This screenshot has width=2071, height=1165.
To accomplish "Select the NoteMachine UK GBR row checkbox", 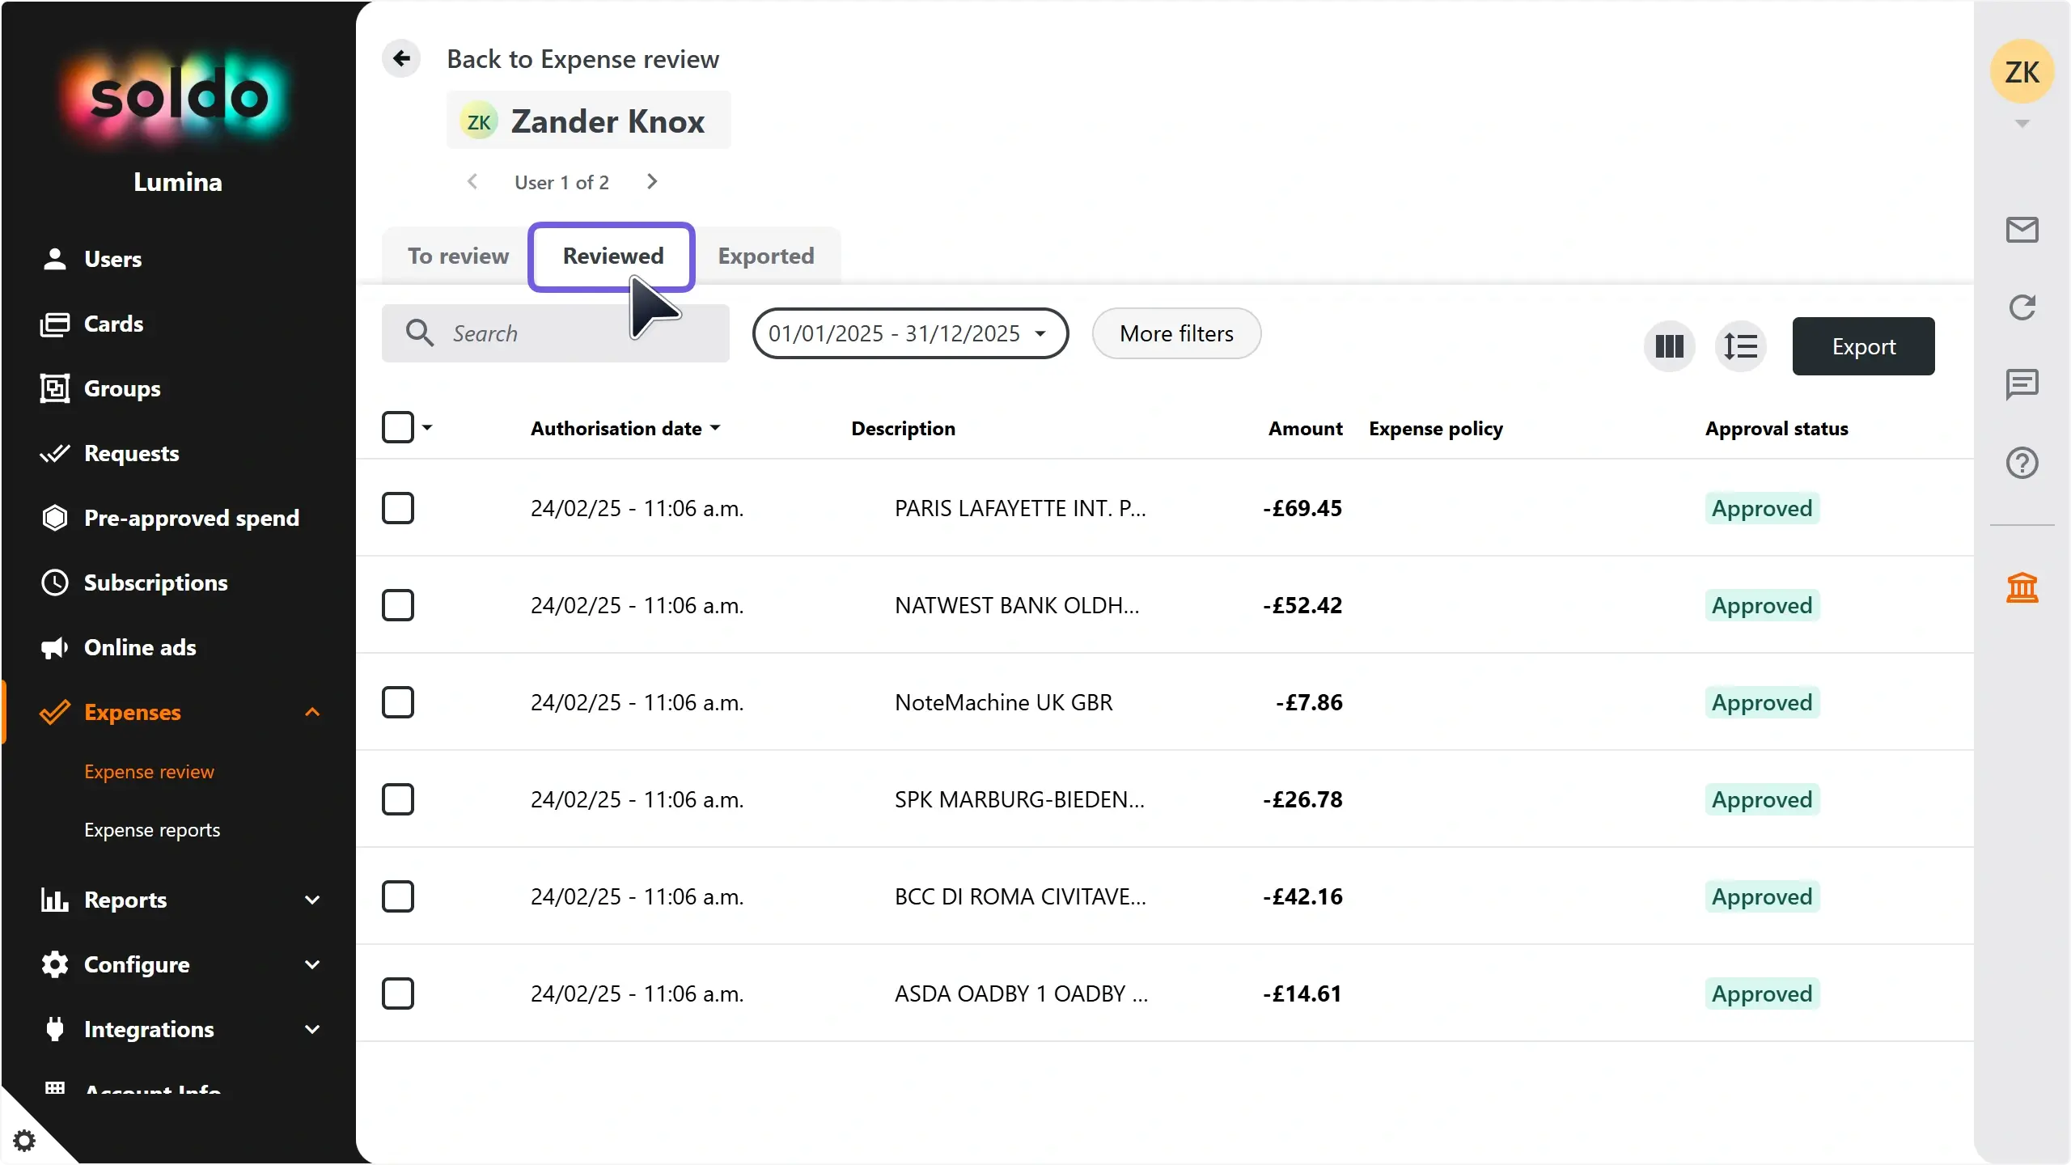I will click(398, 702).
